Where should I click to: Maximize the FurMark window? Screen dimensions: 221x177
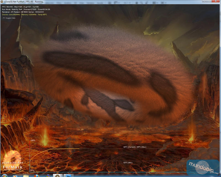point(209,1)
